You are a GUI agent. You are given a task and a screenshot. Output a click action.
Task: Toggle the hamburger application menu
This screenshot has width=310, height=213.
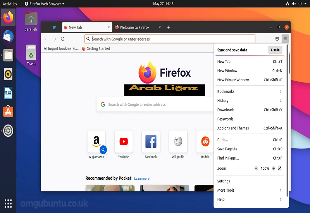click(285, 39)
